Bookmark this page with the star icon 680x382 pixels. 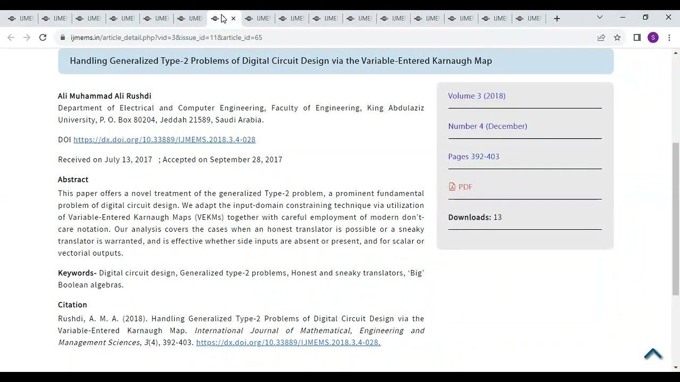click(x=617, y=38)
